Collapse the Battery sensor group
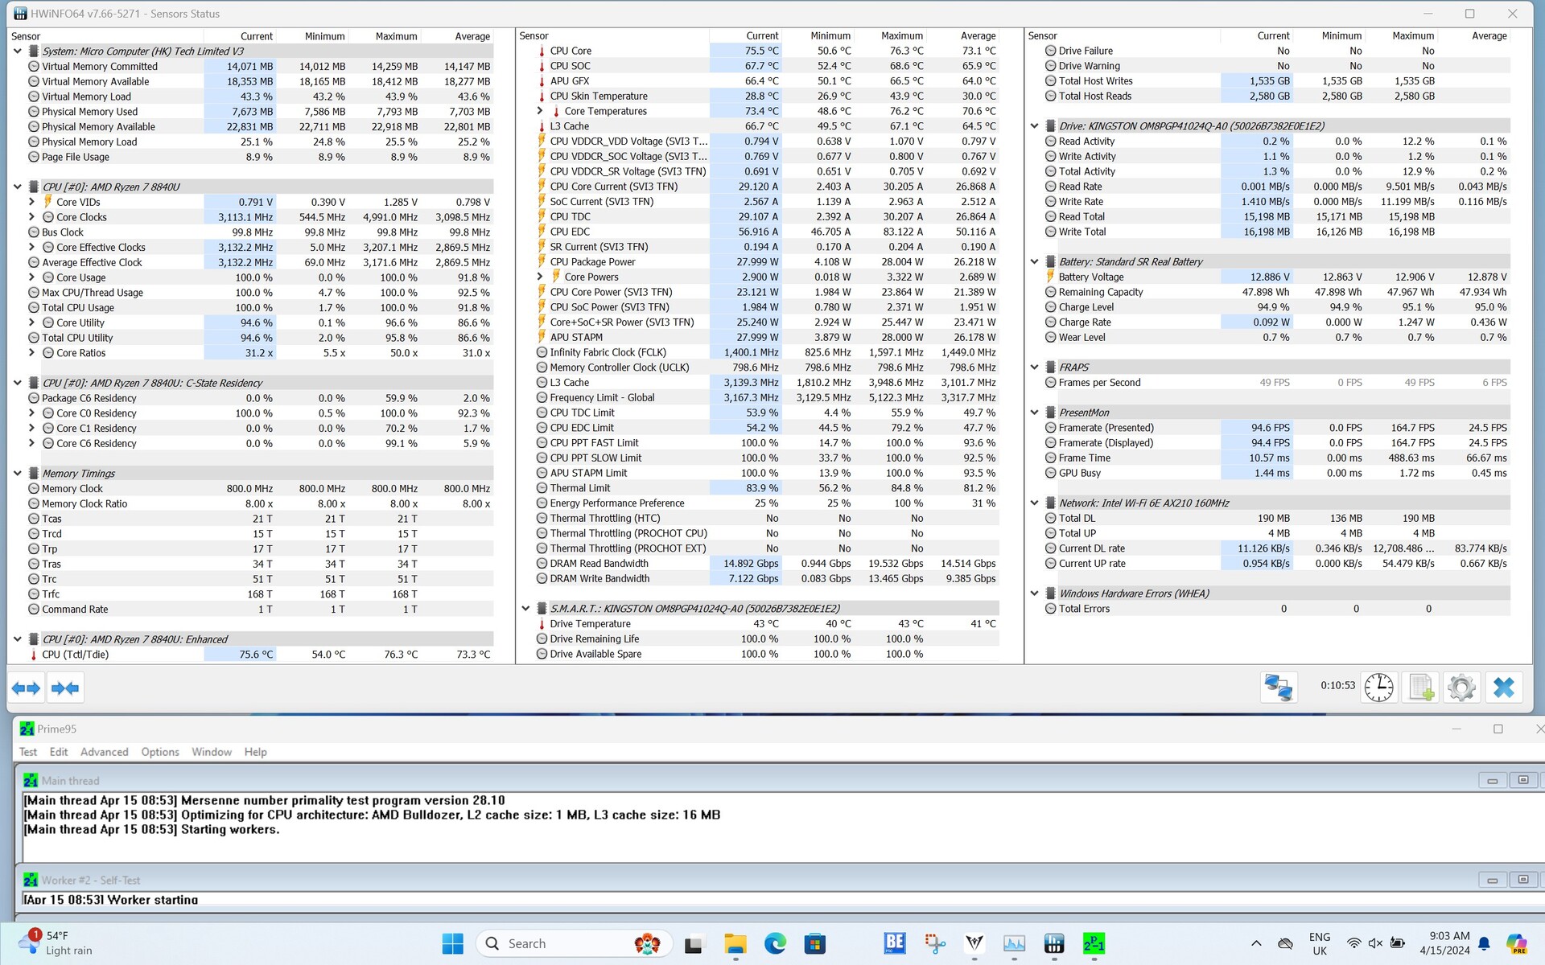Screen dimensions: 1545x965 point(1035,261)
